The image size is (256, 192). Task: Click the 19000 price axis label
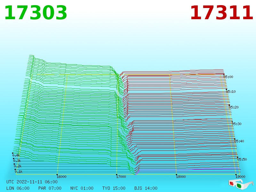tap(240, 177)
